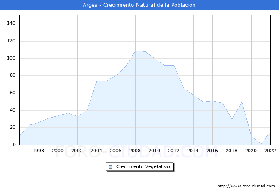Click the y-axis label 120

[x=11, y=41]
